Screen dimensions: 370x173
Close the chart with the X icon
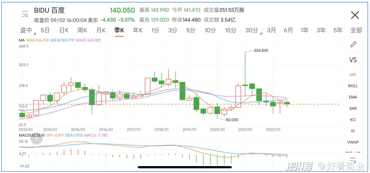coord(355,15)
